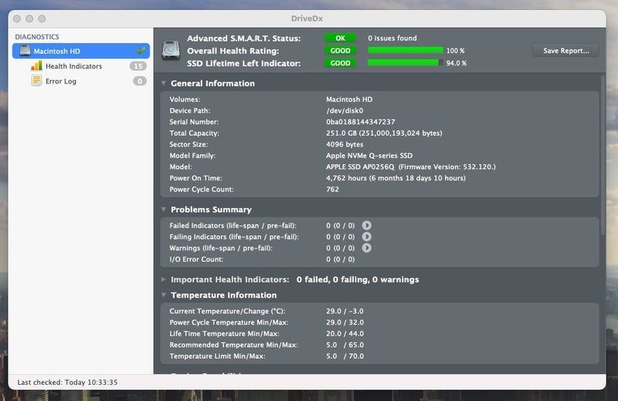This screenshot has height=401, width=618.
Task: Collapse the General Information section
Action: 164,83
